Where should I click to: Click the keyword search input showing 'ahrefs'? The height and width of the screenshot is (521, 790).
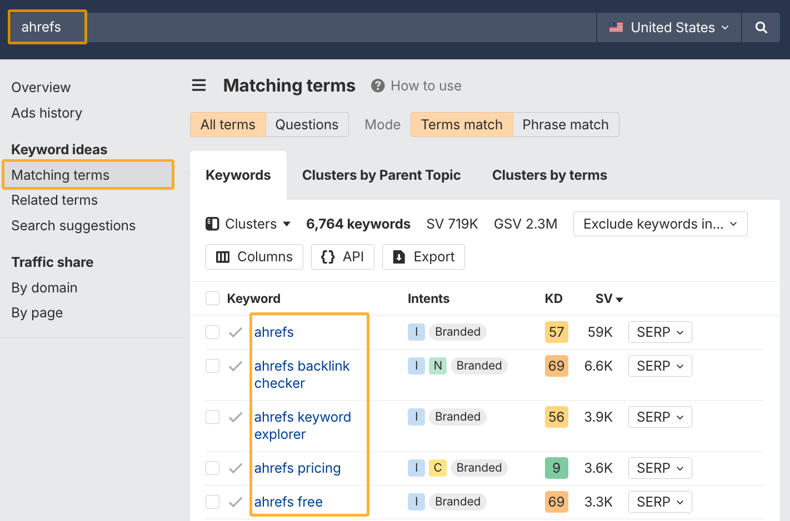(47, 27)
